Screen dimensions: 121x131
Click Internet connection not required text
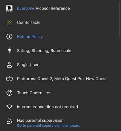(47, 107)
